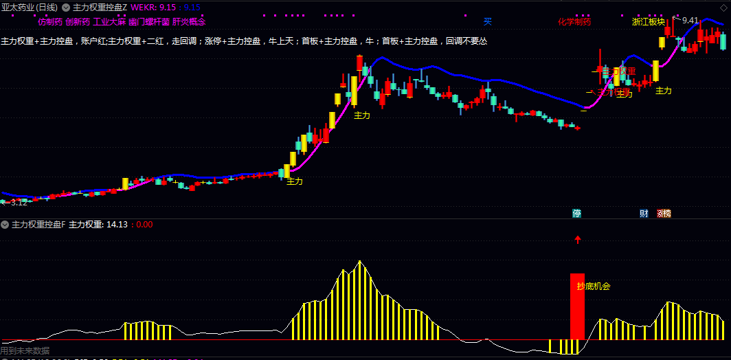Click the red up arrow above 抄底机会
This screenshot has width=731, height=360.
click(578, 240)
